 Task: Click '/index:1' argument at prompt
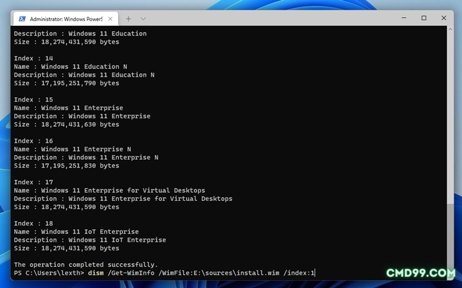(x=299, y=273)
